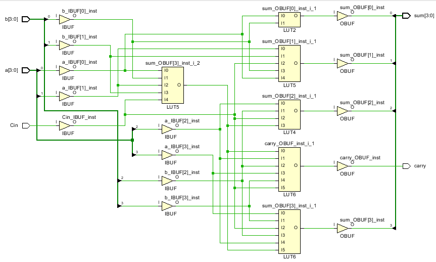Select the sum_OBUF[2]_inst_i_1 LUT4 block
This screenshot has width=436, height=262.
tap(289, 114)
